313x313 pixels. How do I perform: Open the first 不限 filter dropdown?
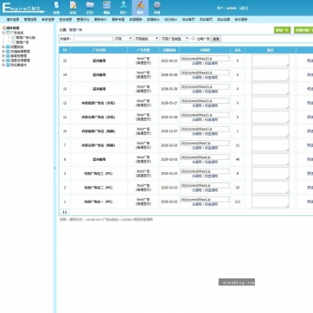pos(124,38)
